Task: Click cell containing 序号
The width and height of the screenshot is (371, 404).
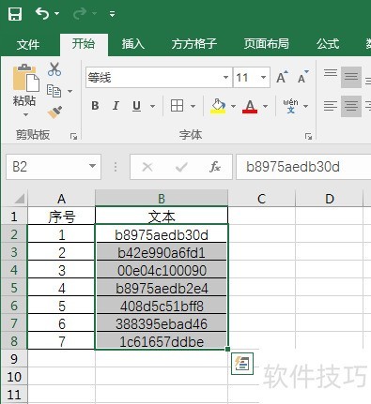Action: tap(61, 217)
